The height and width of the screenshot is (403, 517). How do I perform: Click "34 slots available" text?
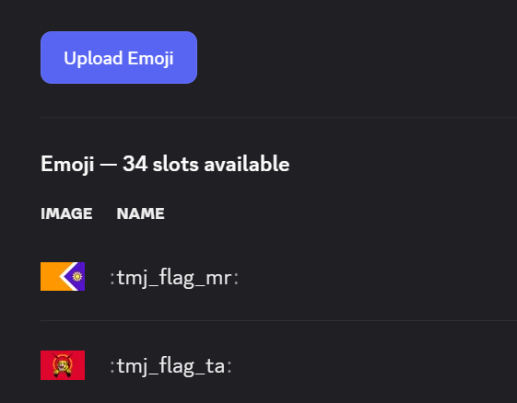point(206,164)
